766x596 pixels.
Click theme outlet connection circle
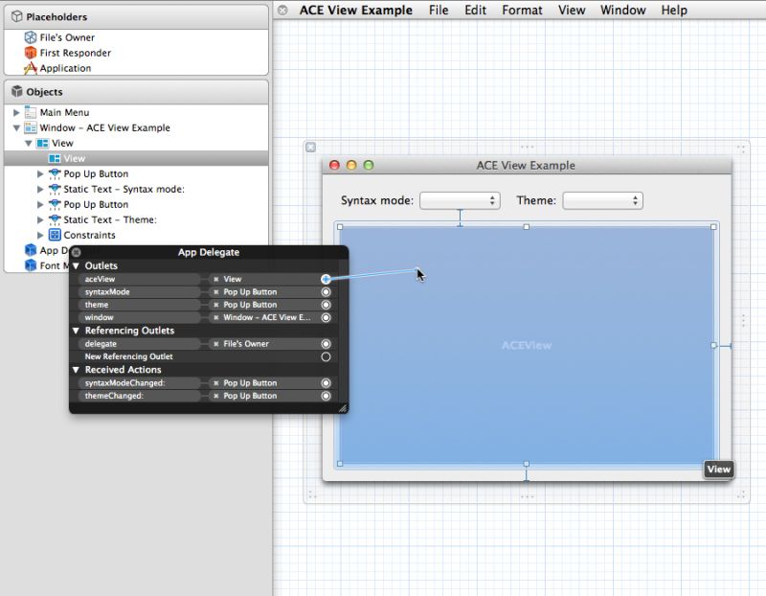326,305
